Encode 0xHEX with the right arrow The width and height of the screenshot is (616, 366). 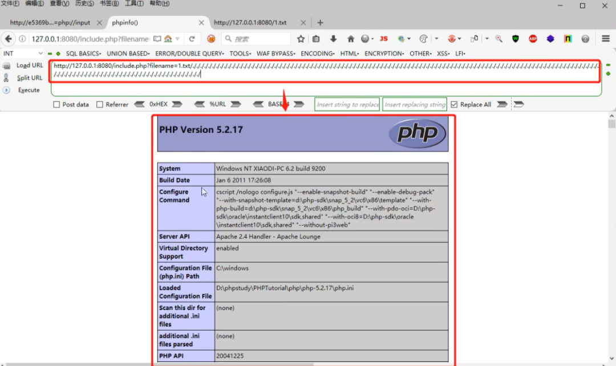tap(177, 104)
